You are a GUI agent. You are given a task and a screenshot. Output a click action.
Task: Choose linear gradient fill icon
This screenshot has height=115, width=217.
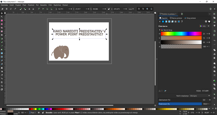tap(166, 21)
